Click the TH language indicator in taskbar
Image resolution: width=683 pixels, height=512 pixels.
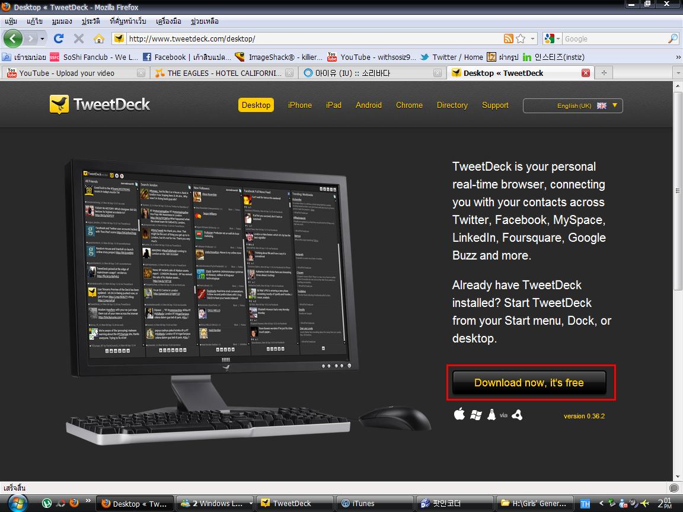(585, 504)
